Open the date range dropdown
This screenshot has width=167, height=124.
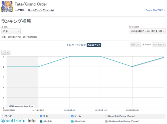point(147,31)
